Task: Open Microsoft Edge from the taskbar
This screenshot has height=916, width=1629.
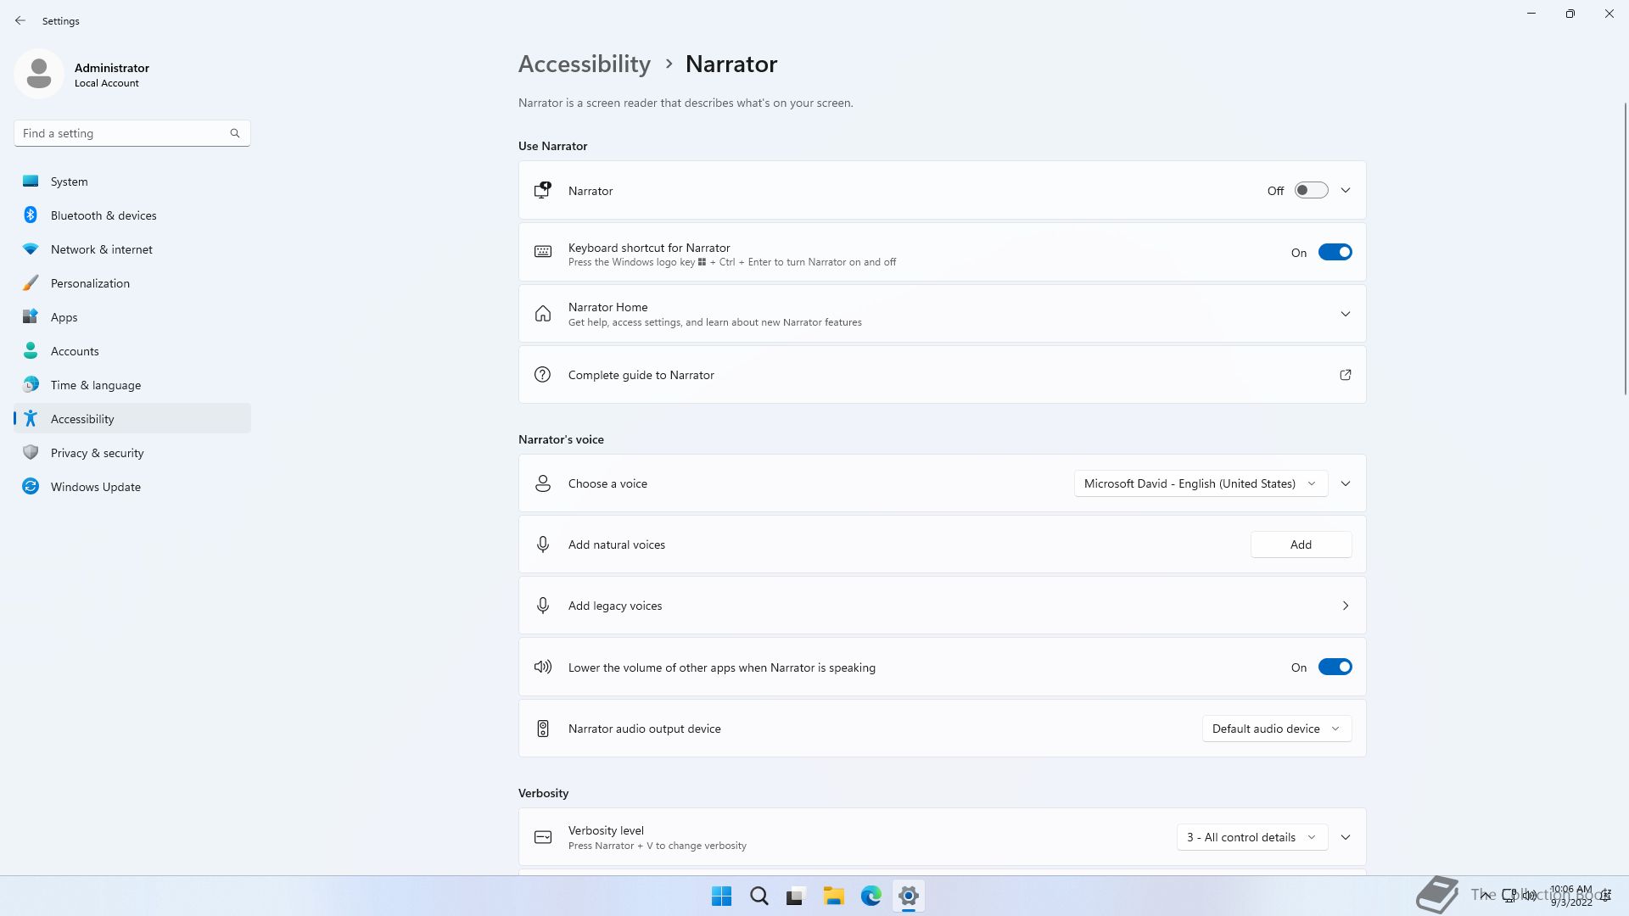Action: (x=870, y=896)
